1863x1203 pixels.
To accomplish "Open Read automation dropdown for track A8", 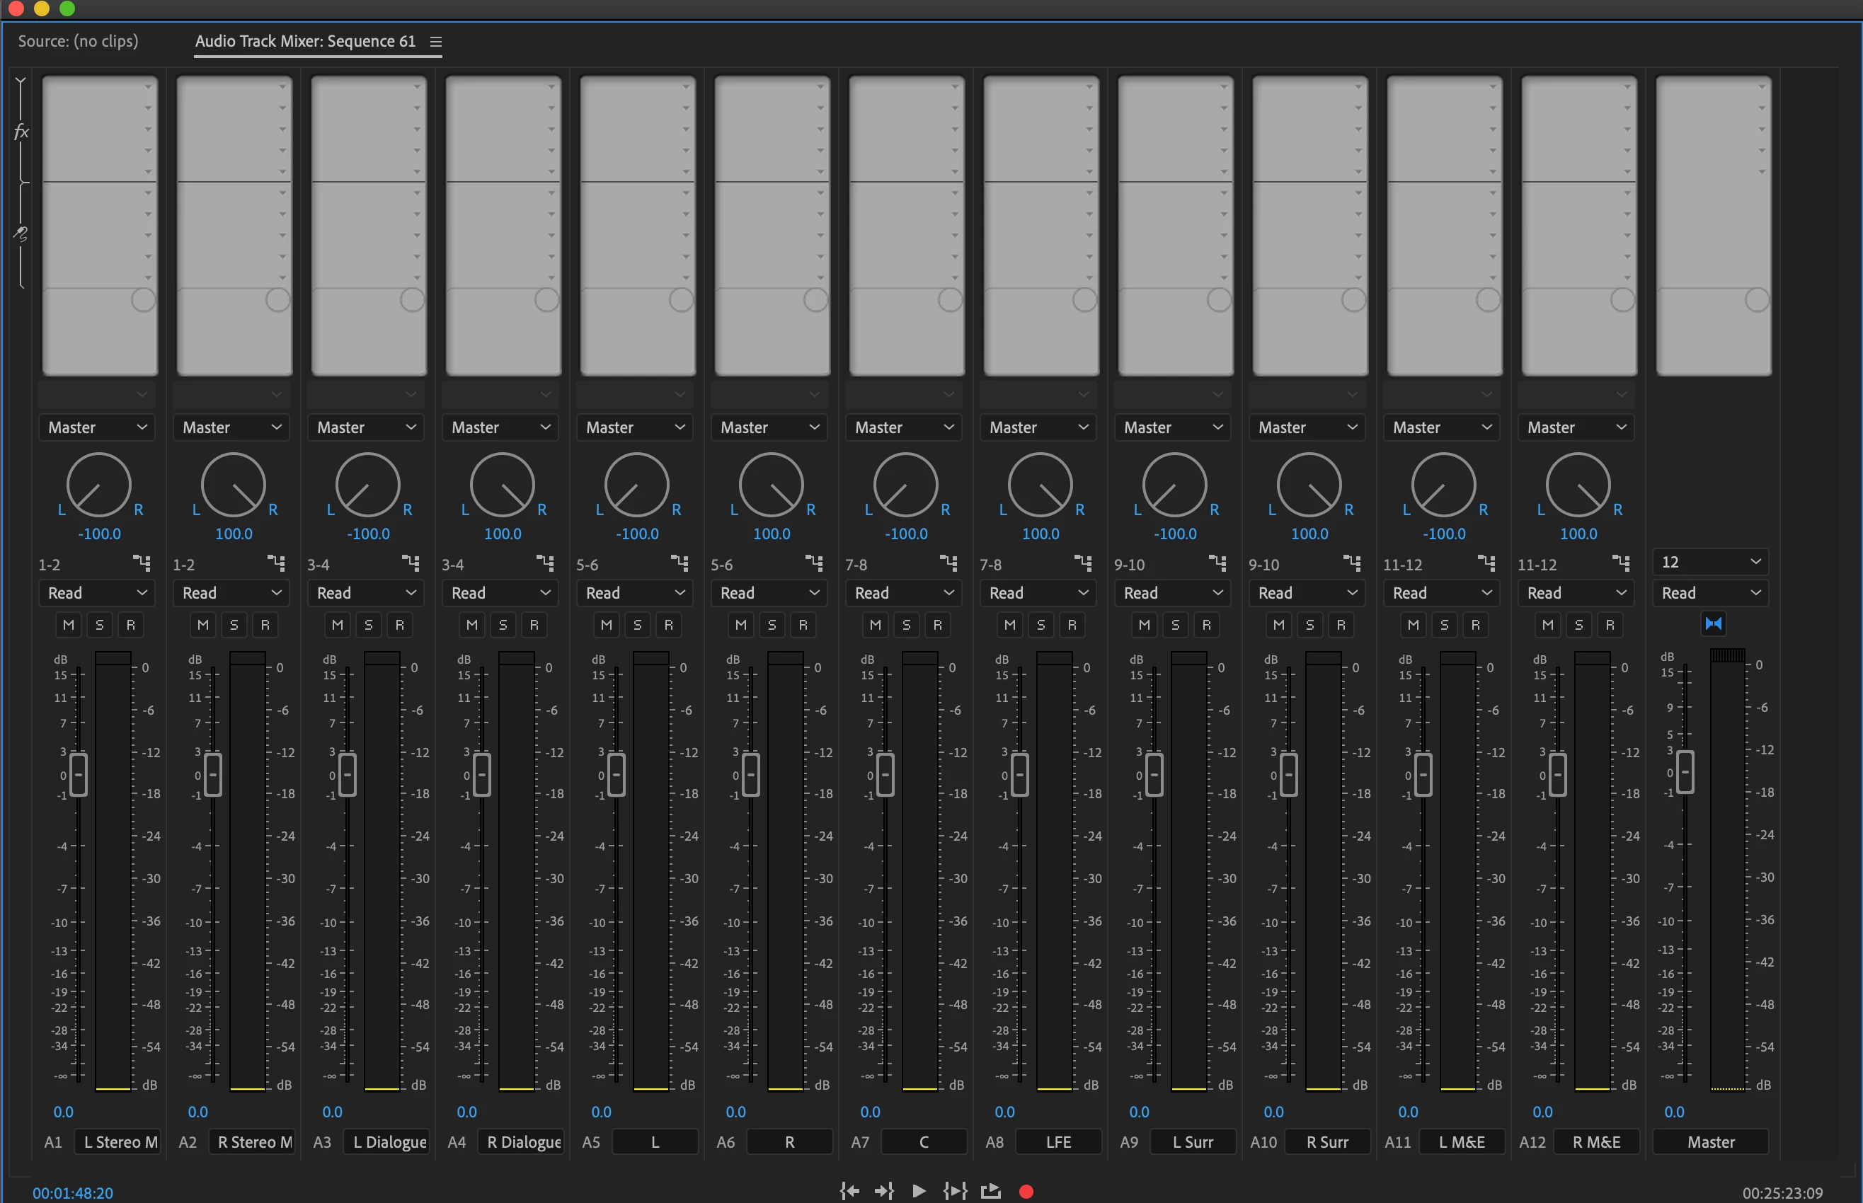I will (1038, 593).
